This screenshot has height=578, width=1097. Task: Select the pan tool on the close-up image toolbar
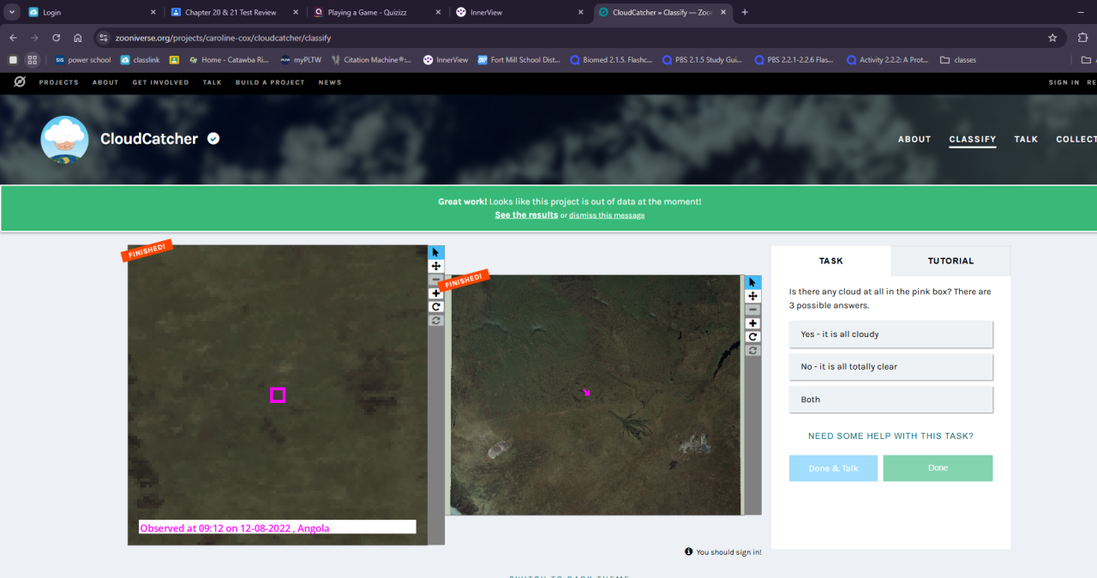coord(436,266)
